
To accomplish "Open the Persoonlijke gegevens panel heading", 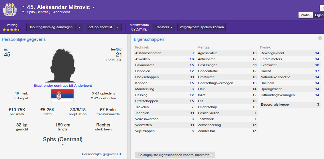I will (x=24, y=39).
